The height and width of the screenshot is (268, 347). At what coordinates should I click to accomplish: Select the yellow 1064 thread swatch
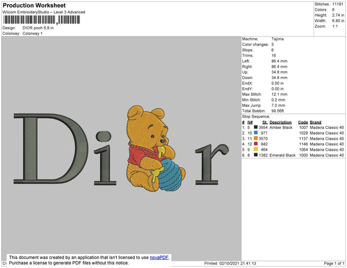coord(256,149)
